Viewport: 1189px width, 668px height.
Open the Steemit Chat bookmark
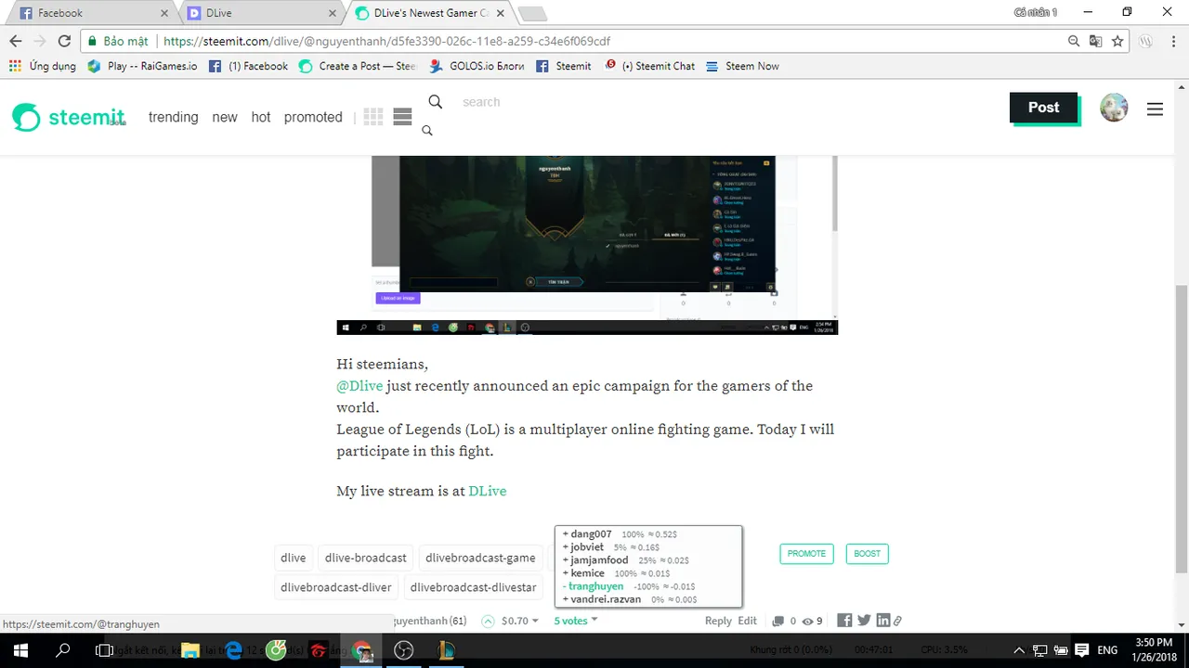click(649, 66)
